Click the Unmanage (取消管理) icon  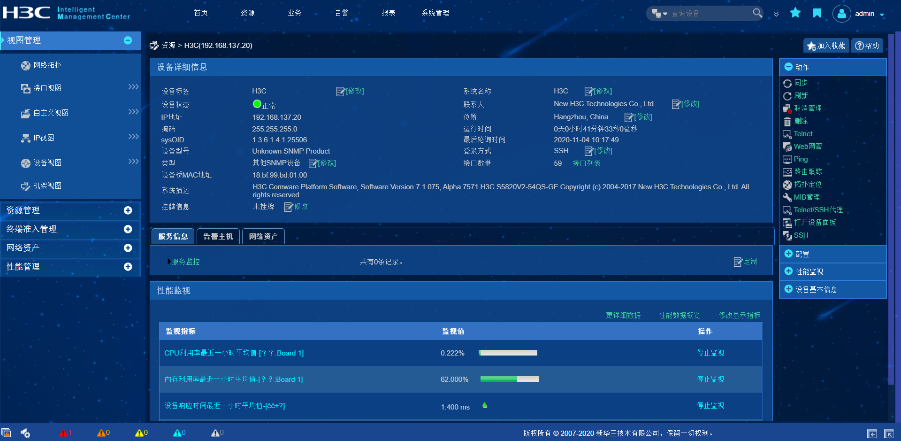[787, 108]
